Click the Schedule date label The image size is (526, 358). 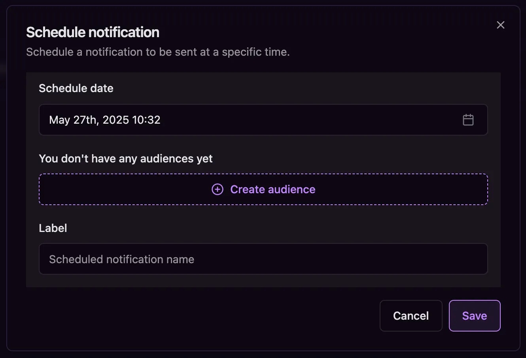coord(76,88)
